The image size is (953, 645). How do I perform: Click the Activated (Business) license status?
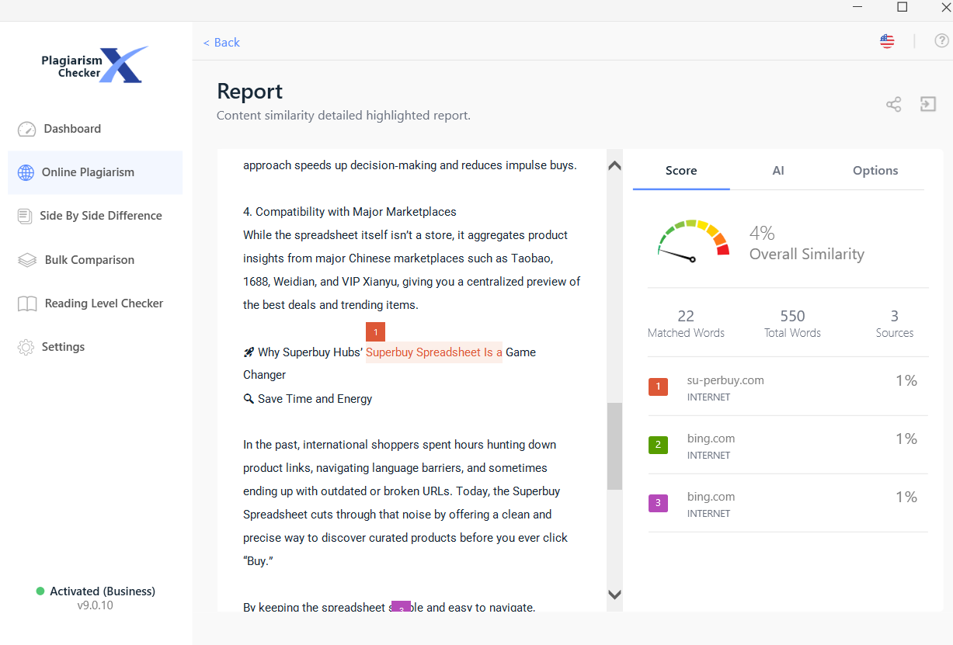95,591
